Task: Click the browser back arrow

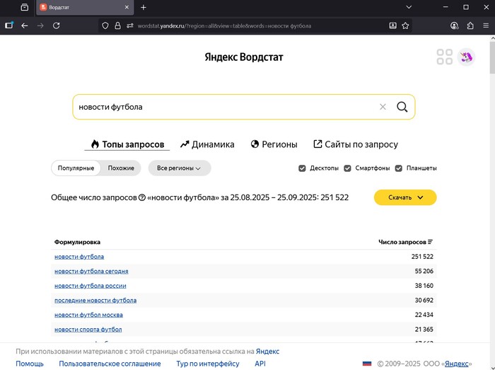Action: 25,25
